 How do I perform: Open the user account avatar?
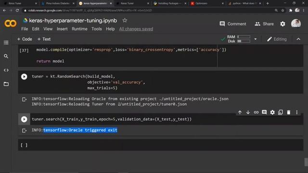(296, 24)
